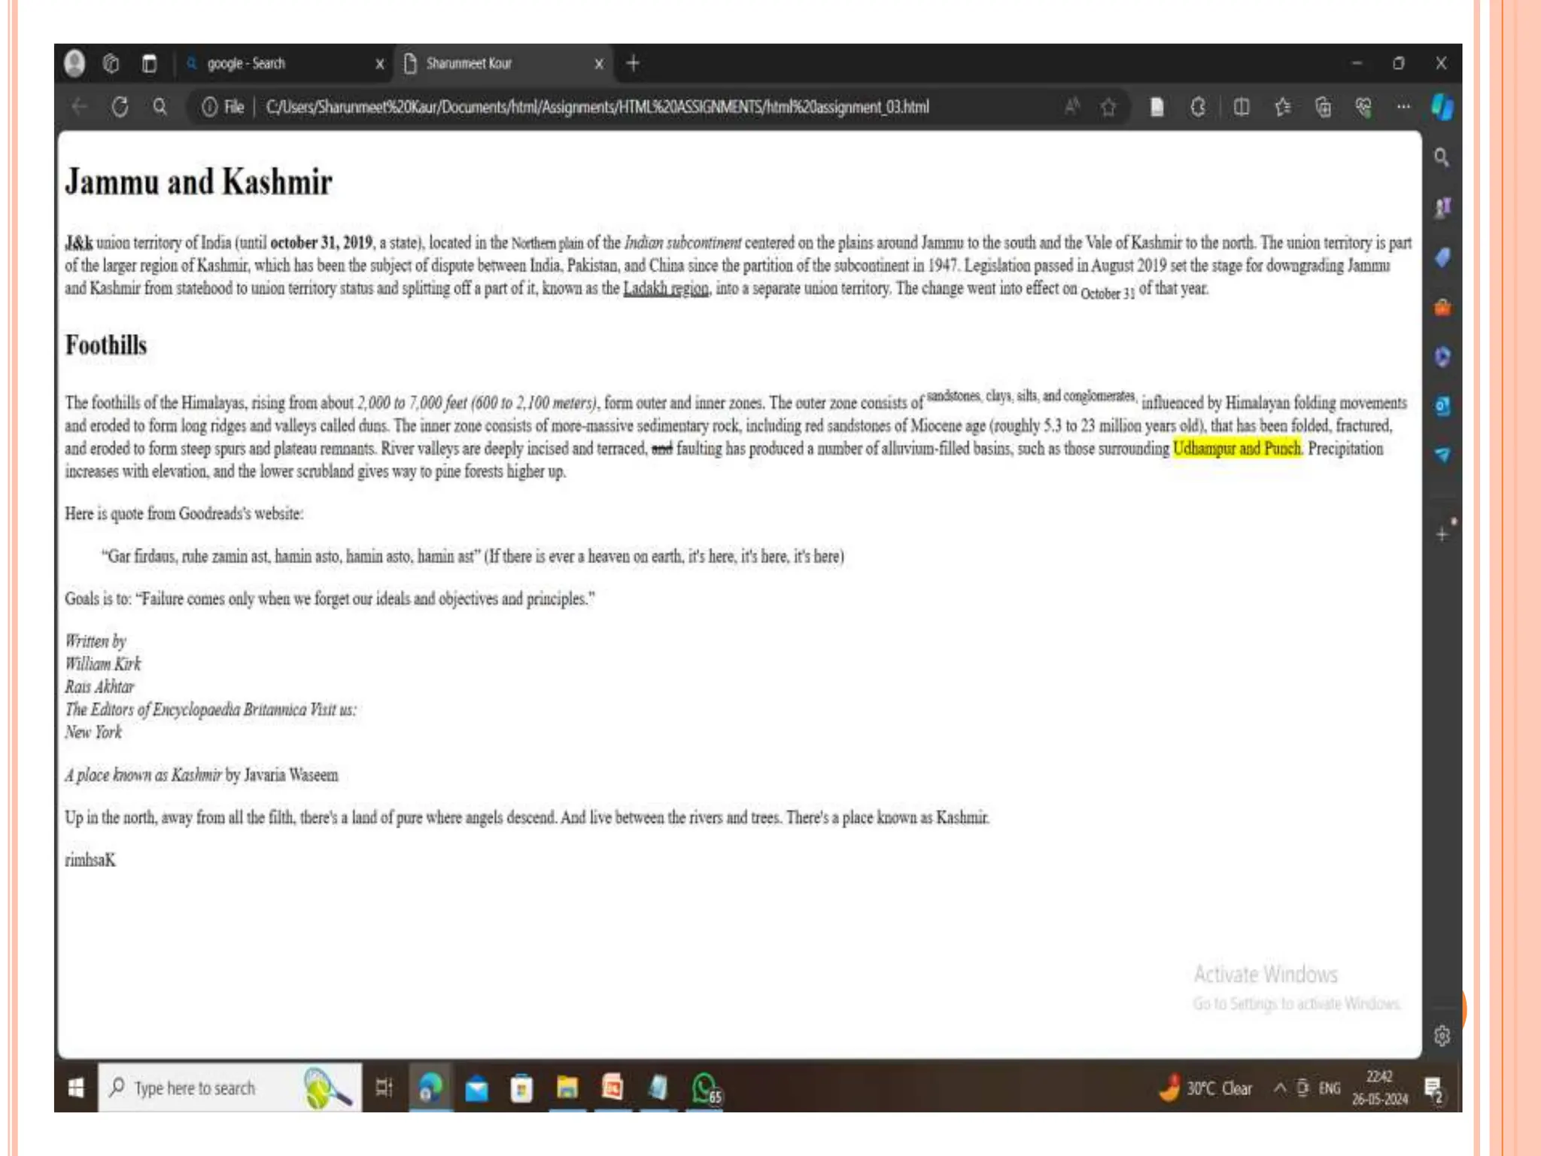
Task: Open the tab actions menu icon
Action: pos(149,64)
